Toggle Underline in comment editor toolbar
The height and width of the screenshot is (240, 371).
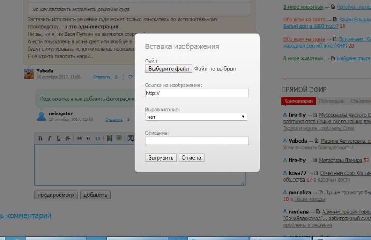click(58, 138)
